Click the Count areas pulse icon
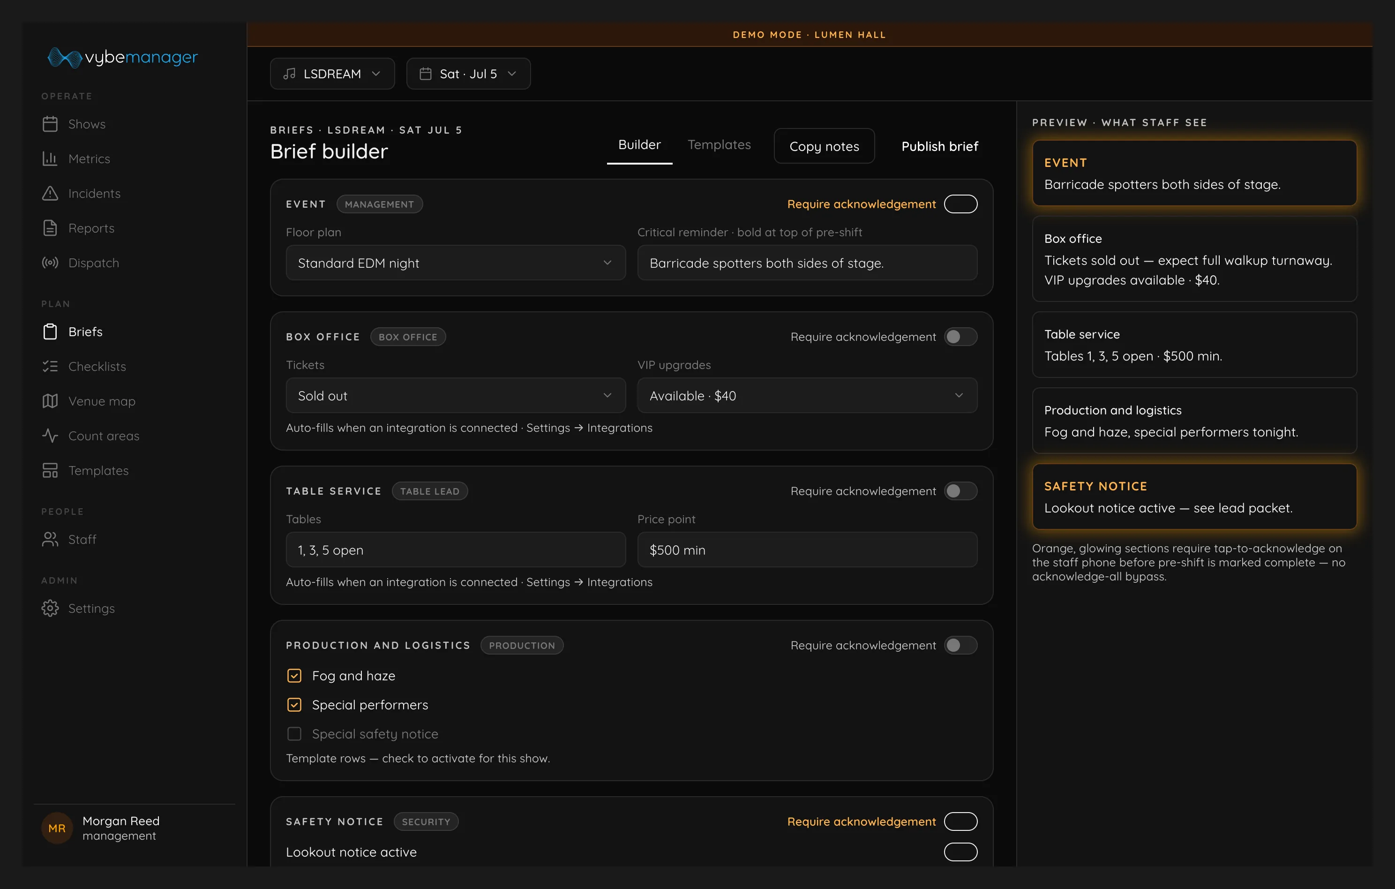 coord(51,437)
